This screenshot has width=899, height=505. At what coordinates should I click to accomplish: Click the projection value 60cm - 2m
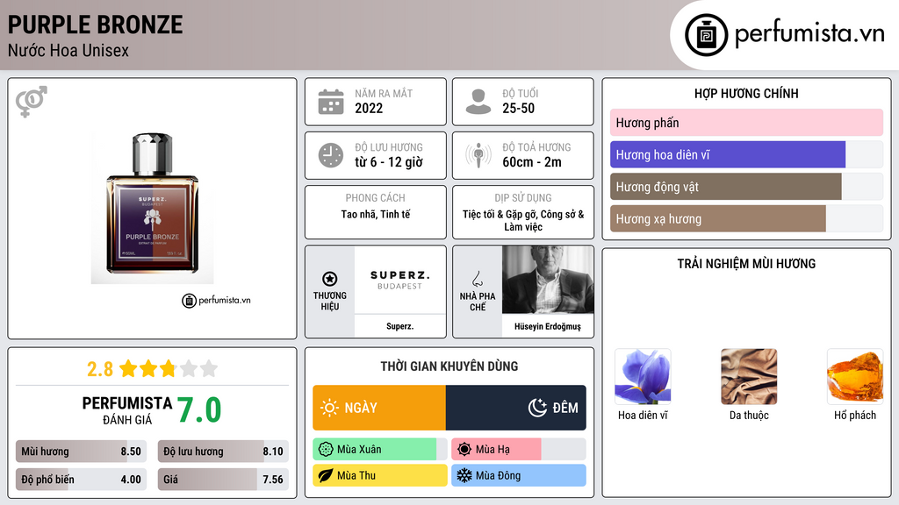[x=532, y=162]
